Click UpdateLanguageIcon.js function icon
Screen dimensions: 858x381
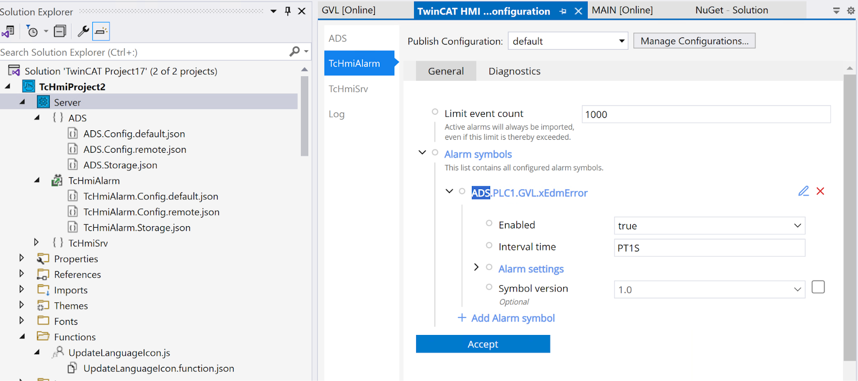(58, 352)
